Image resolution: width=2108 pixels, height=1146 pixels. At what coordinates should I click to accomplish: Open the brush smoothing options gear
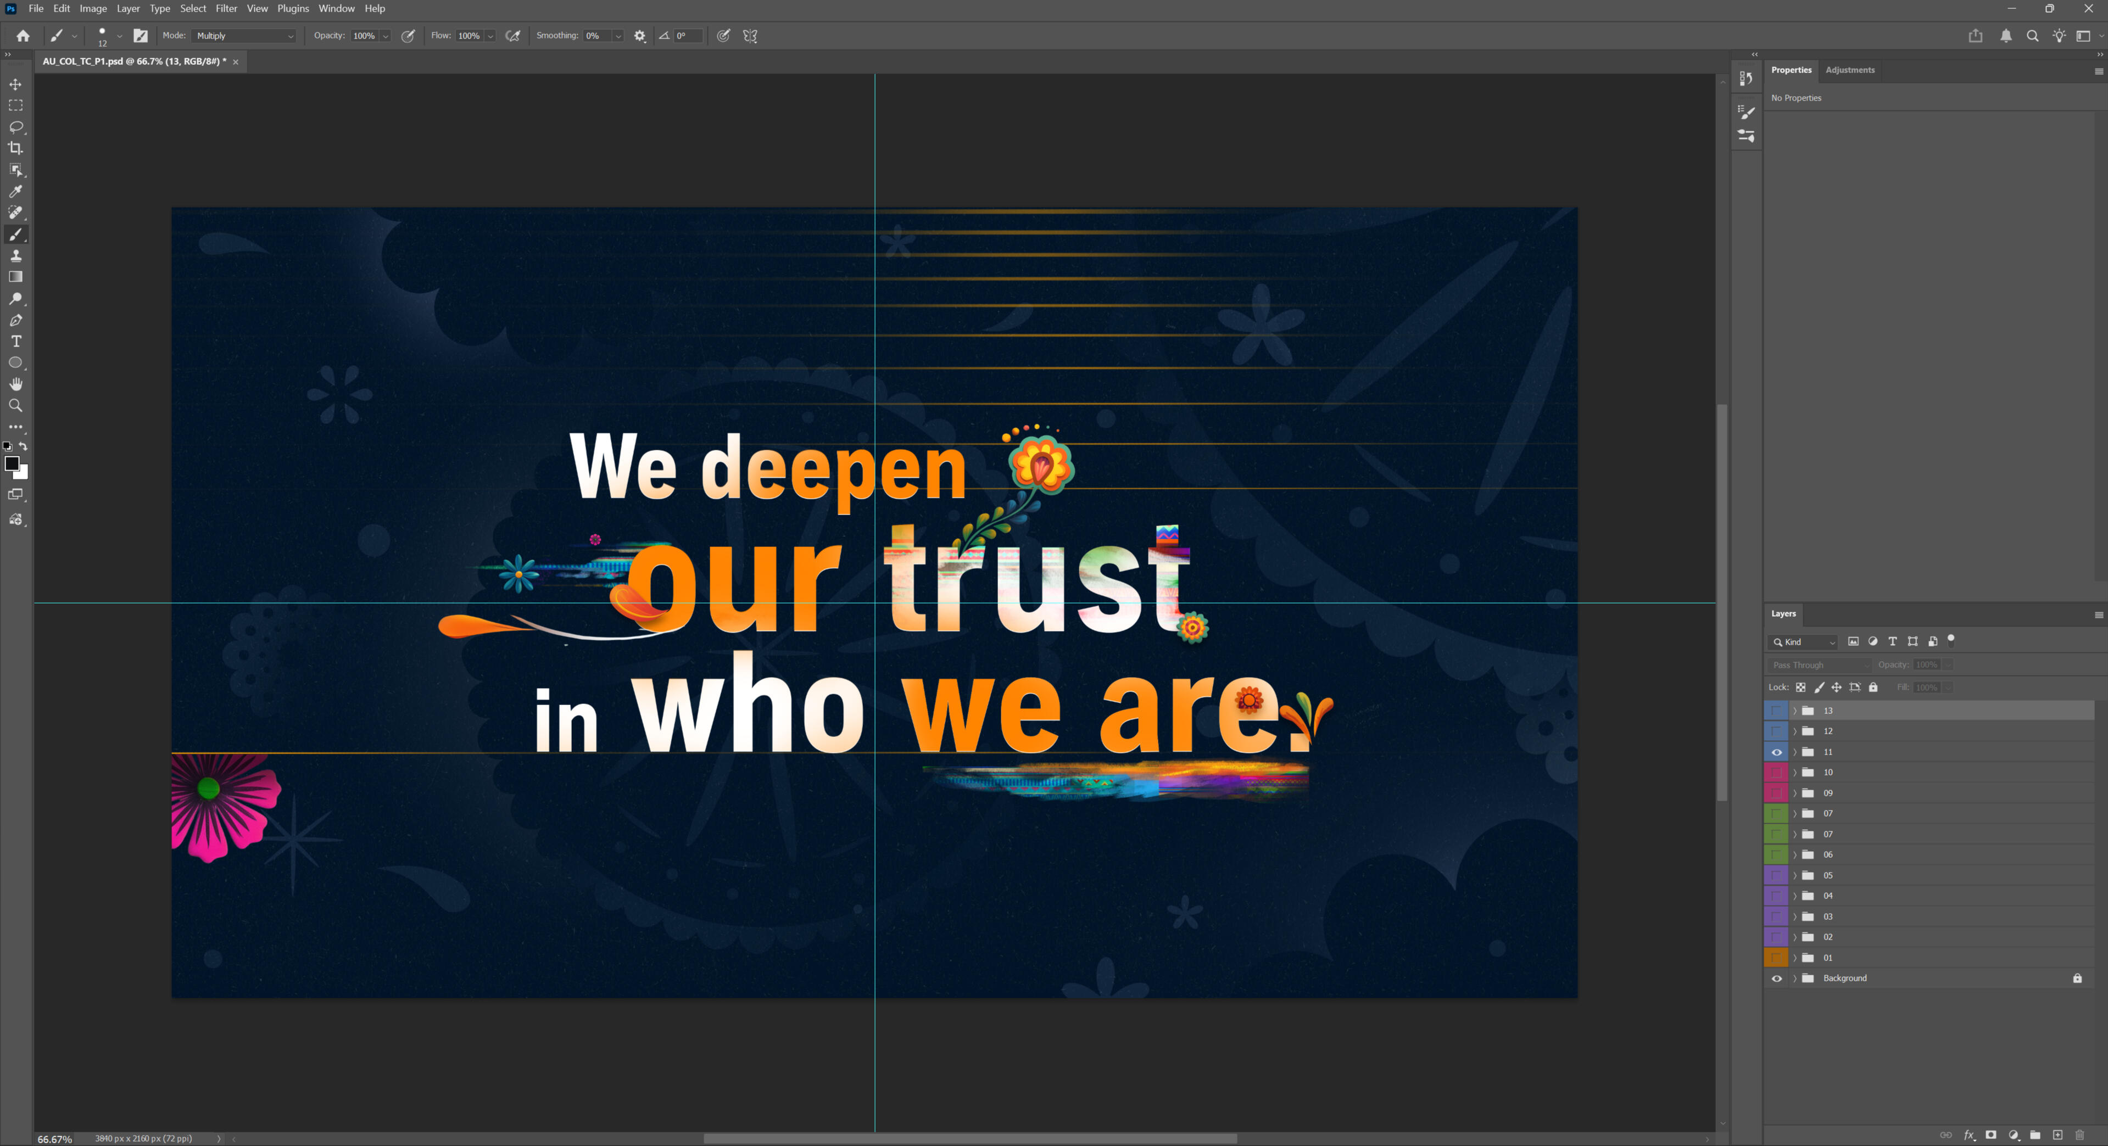640,36
